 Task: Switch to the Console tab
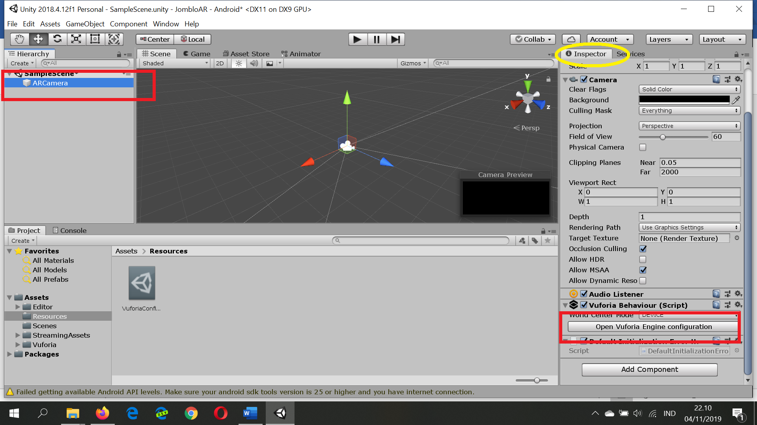pos(69,231)
